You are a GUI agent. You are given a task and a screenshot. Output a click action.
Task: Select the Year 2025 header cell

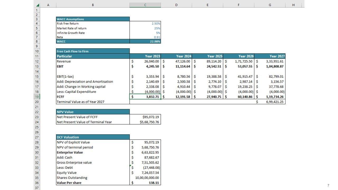[x=207, y=56]
